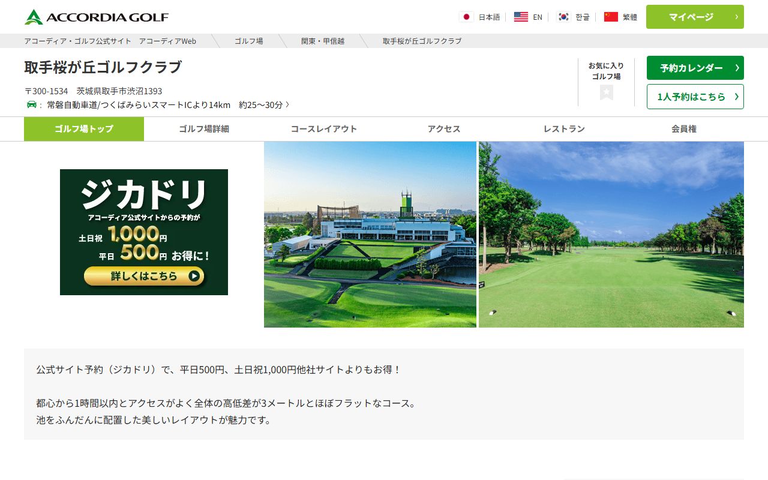
Task: Click the 公式サイト予約（ジカドリ） description line
Action: coord(218,370)
